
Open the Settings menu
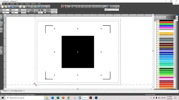click(27, 4)
